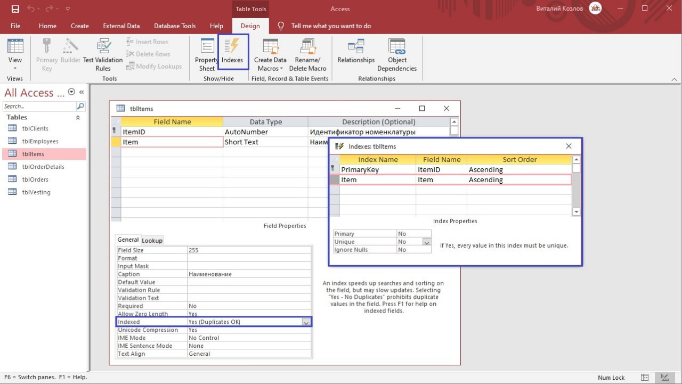Click the Primary Key button
This screenshot has height=384, width=682.
(47, 55)
